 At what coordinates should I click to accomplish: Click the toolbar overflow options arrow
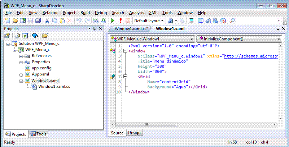tap(279, 20)
